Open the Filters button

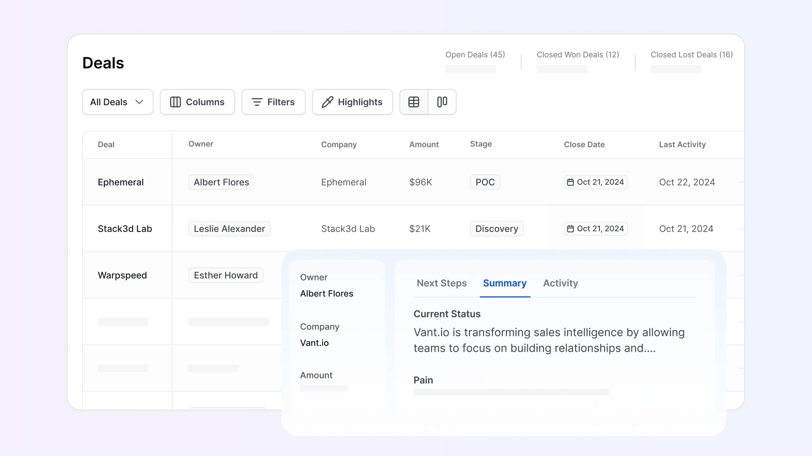pyautogui.click(x=273, y=102)
